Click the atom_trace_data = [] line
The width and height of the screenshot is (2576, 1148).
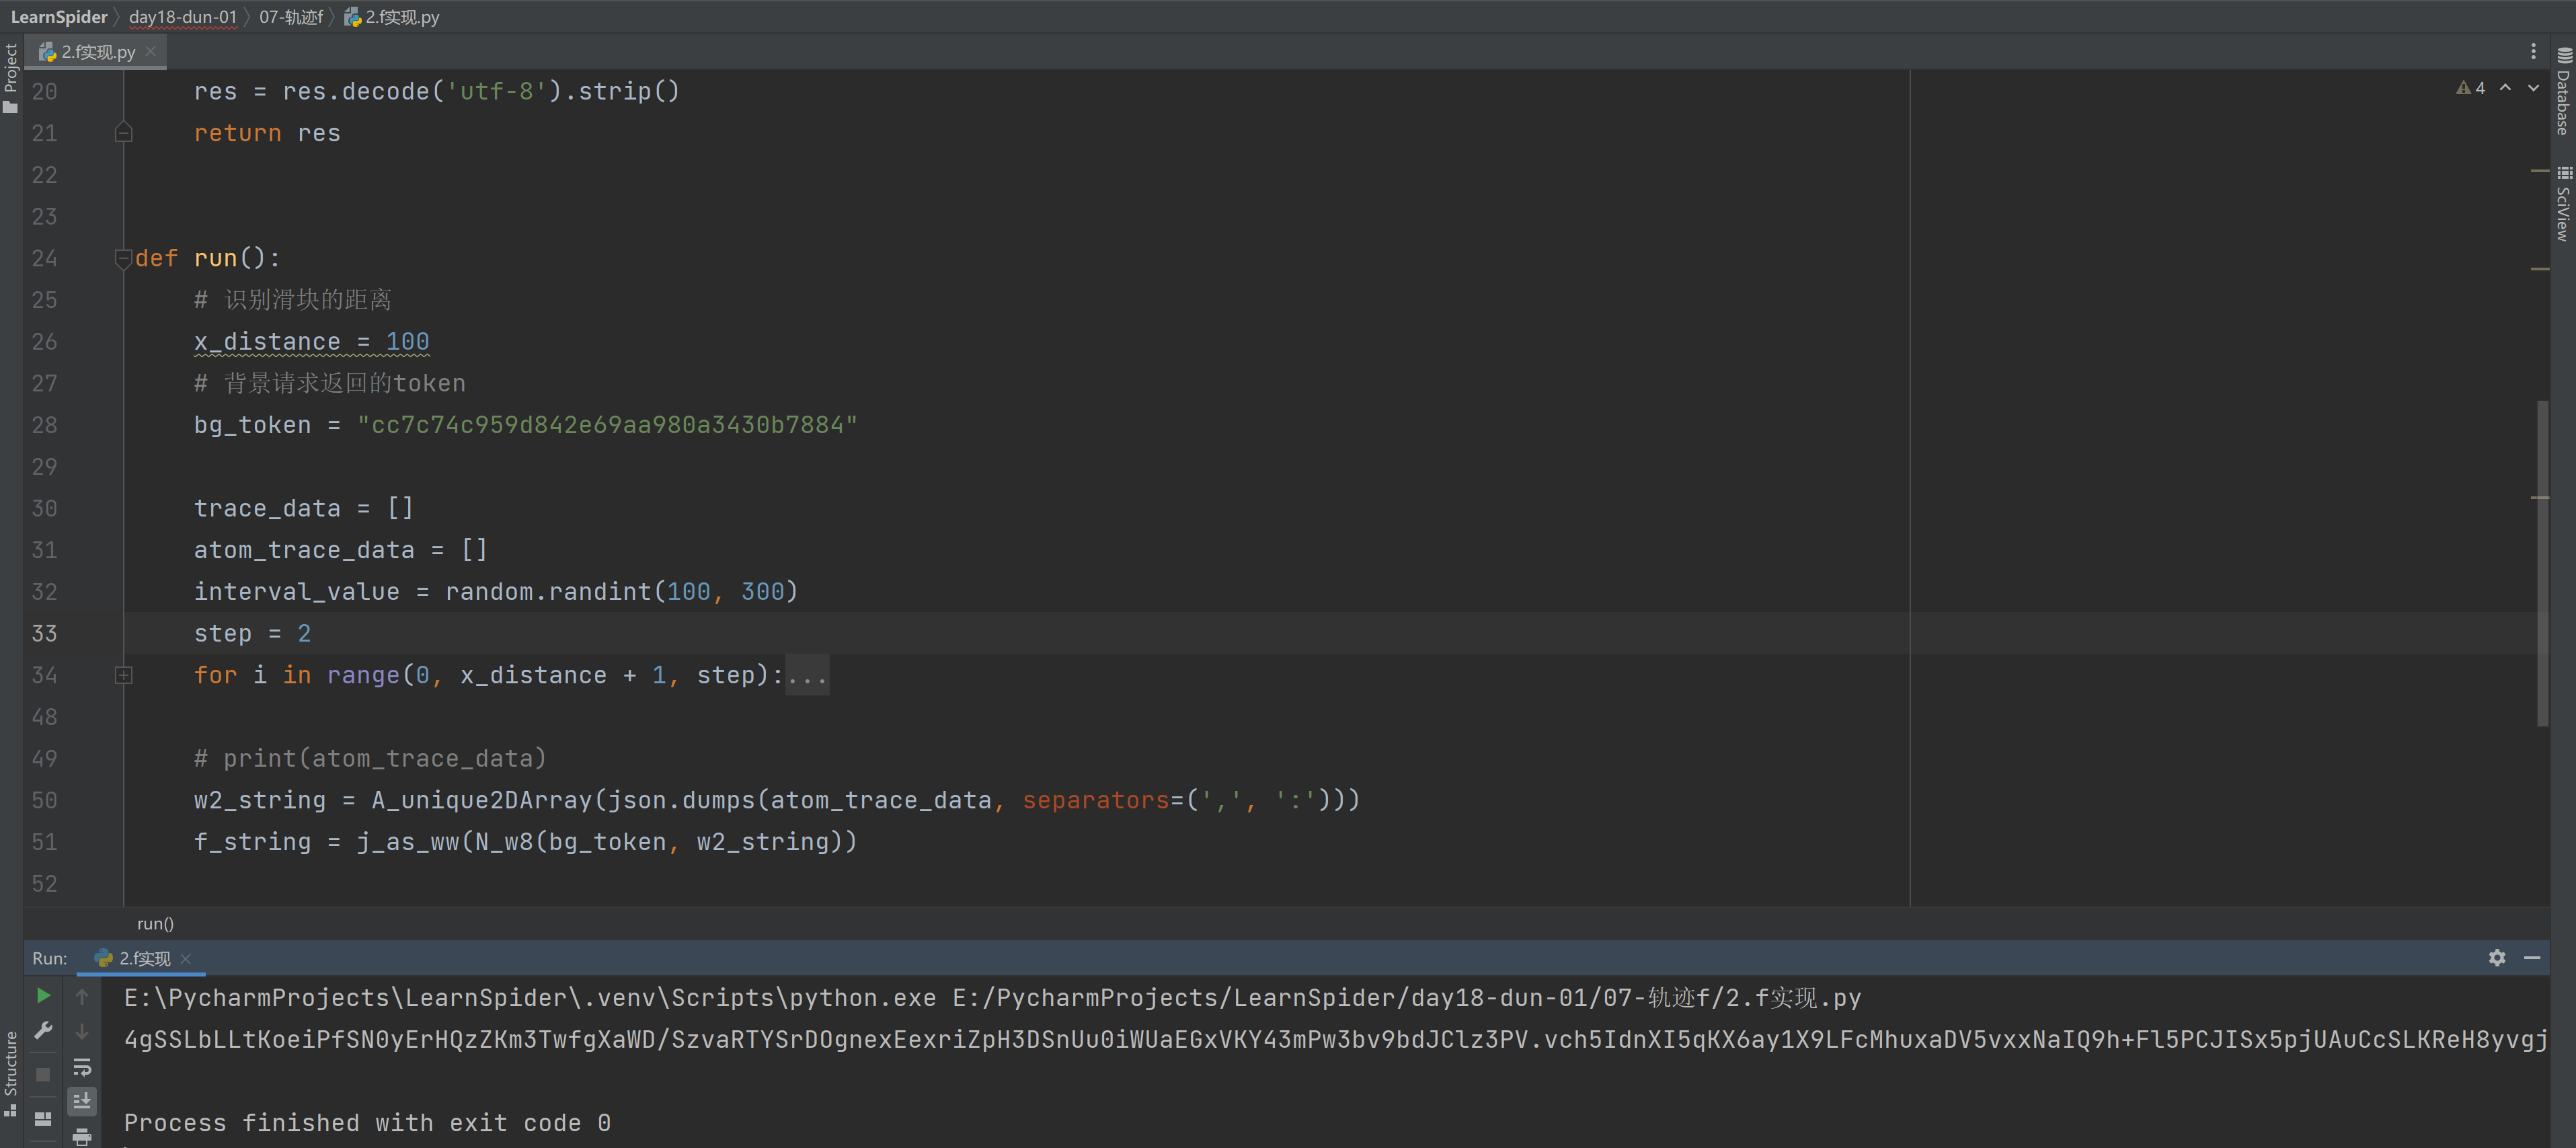(x=340, y=550)
